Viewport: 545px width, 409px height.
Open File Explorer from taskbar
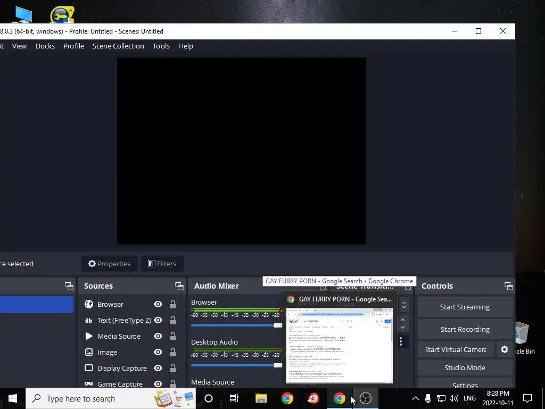[x=261, y=398]
